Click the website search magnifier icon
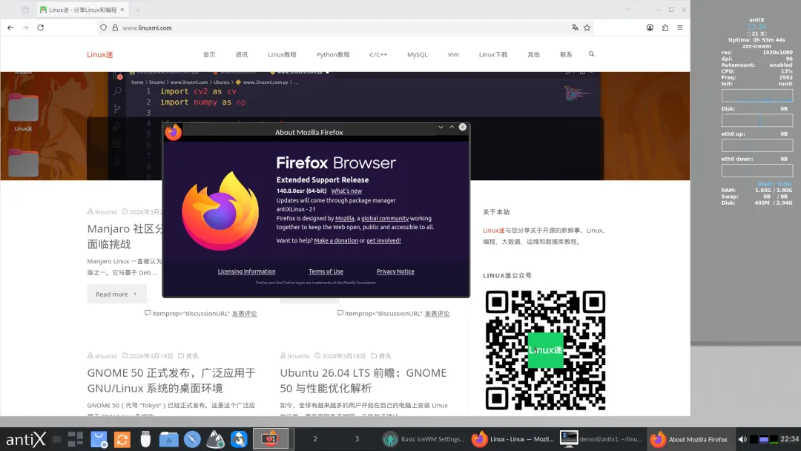Viewport: 801px width, 451px height. tap(592, 54)
